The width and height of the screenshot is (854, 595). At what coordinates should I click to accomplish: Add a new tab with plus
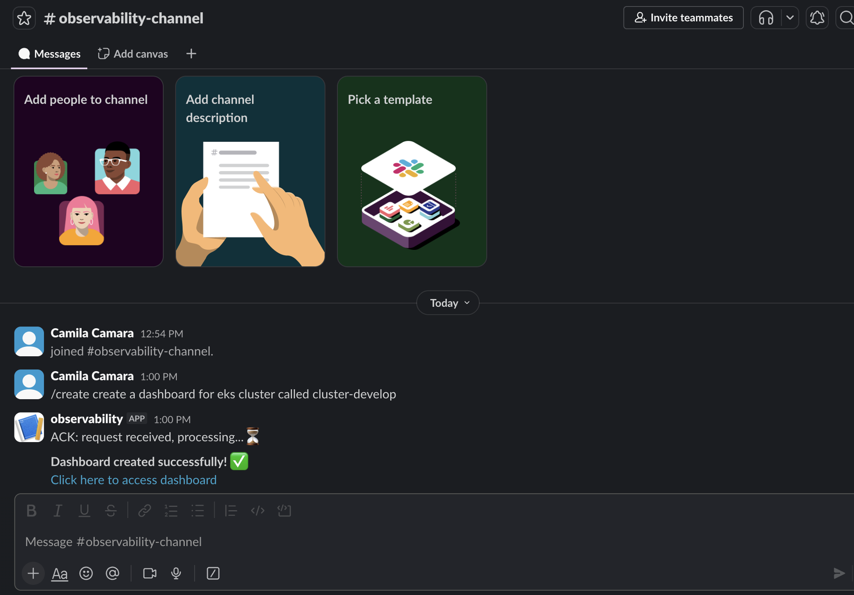pos(191,54)
